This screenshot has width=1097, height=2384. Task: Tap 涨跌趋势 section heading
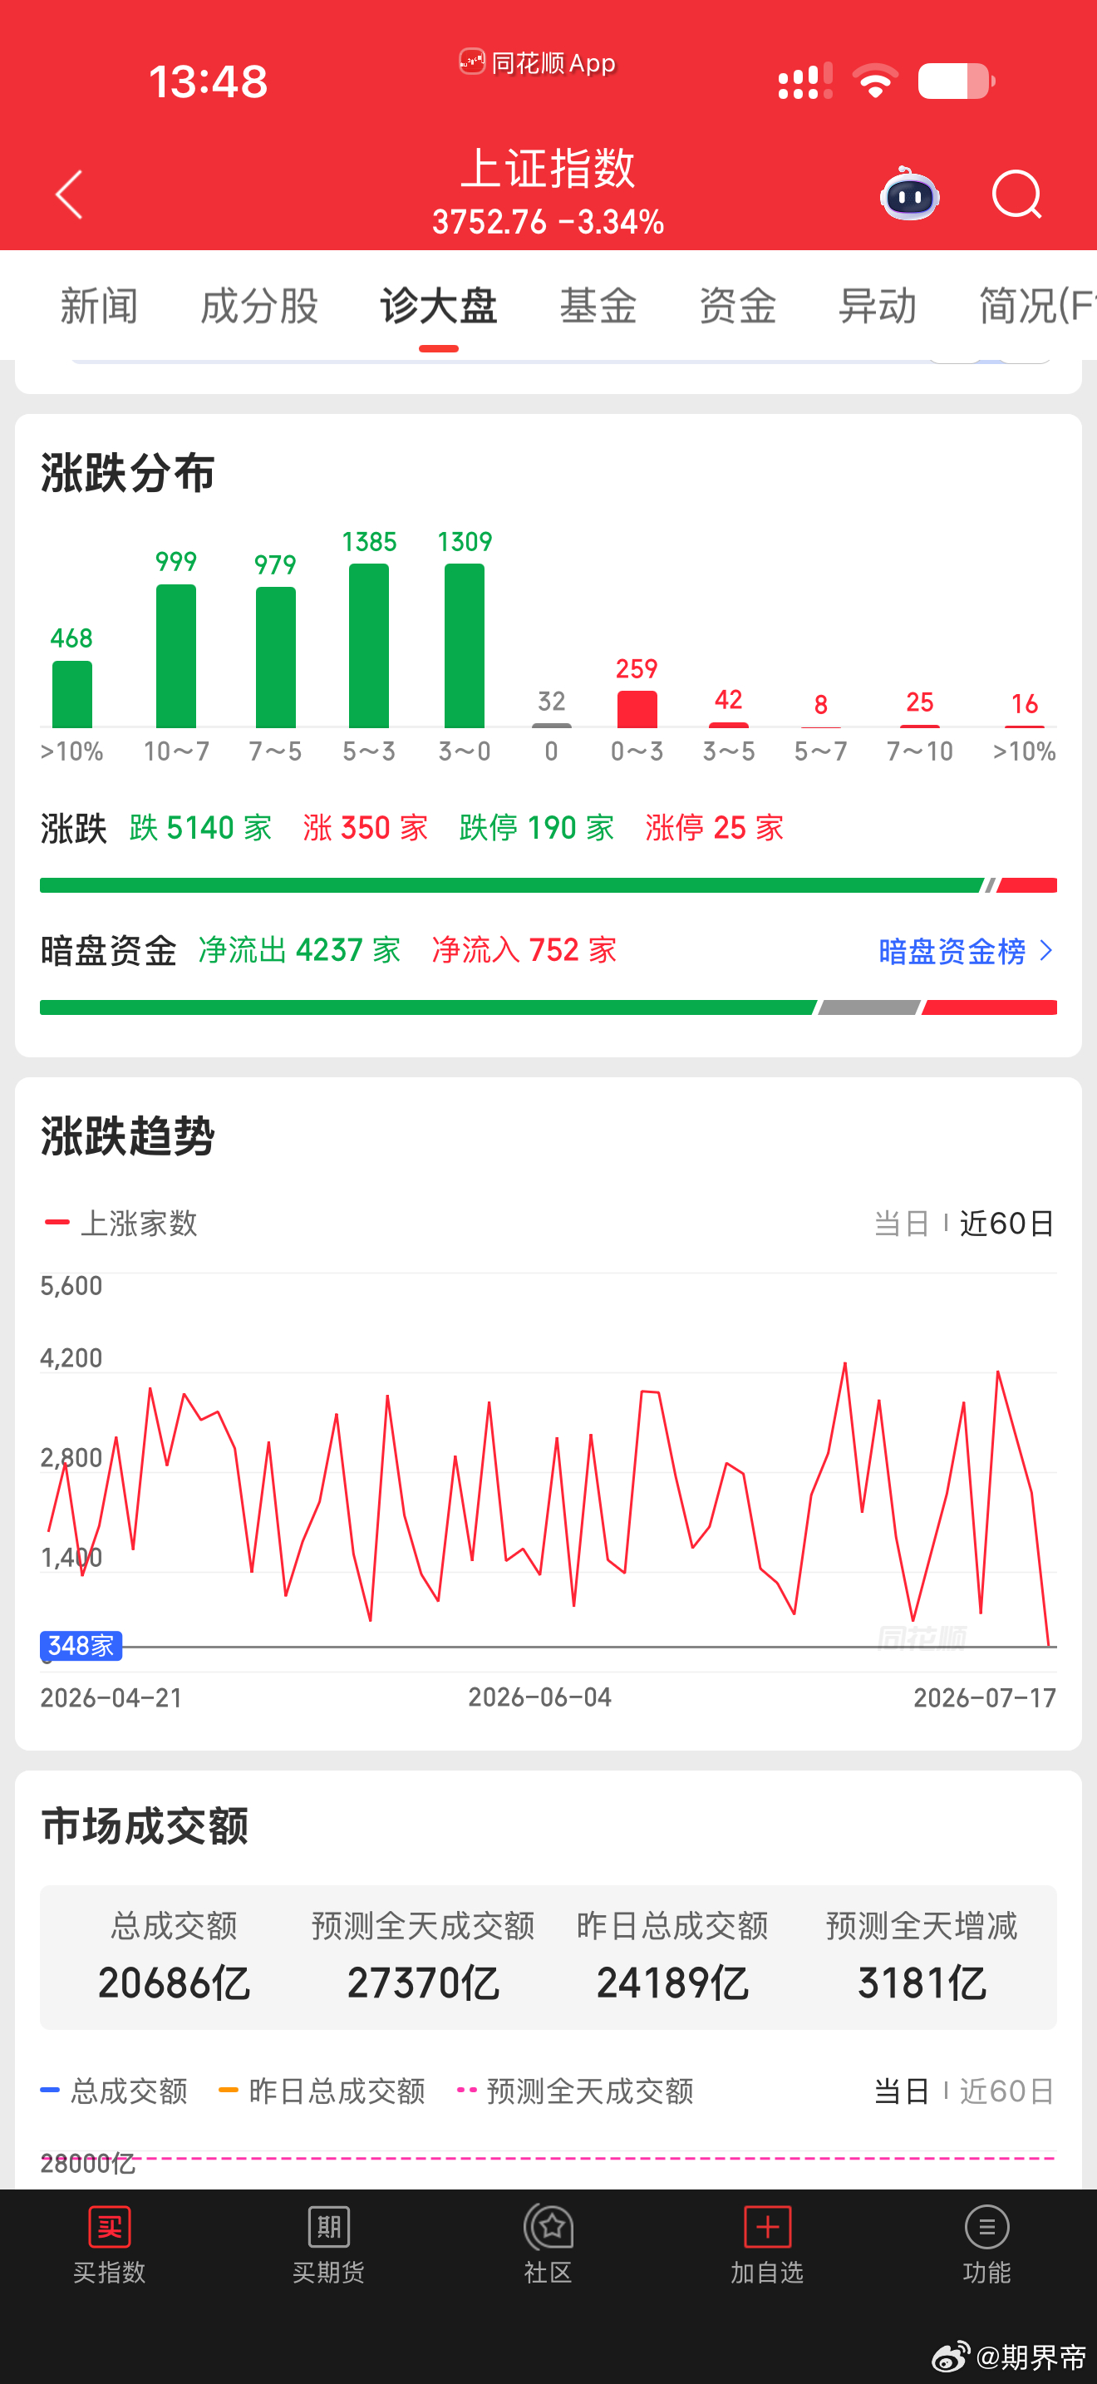[128, 1135]
